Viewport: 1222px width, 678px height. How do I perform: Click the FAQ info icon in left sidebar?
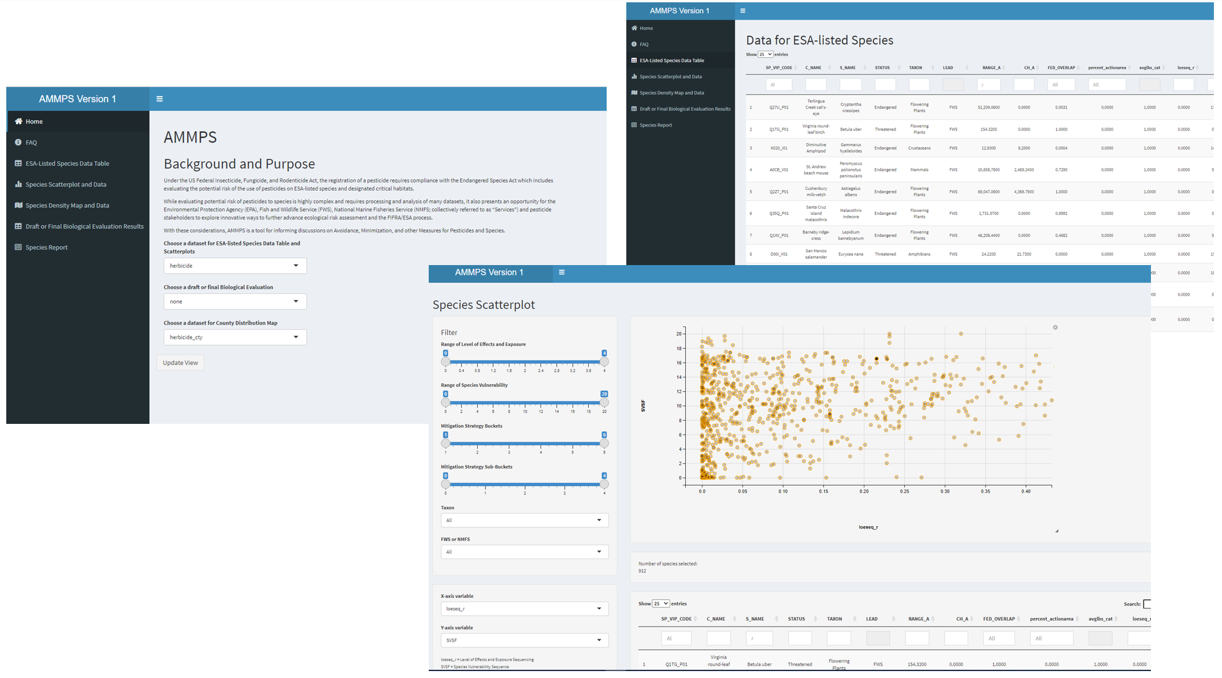[18, 142]
